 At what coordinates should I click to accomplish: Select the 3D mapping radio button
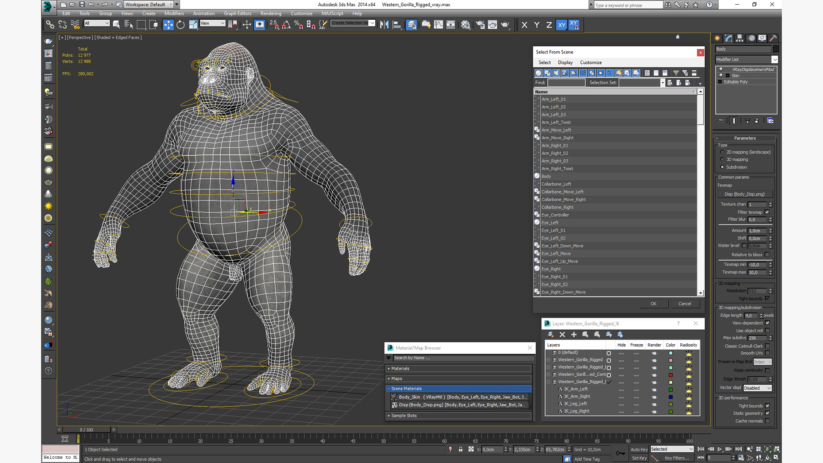[722, 159]
